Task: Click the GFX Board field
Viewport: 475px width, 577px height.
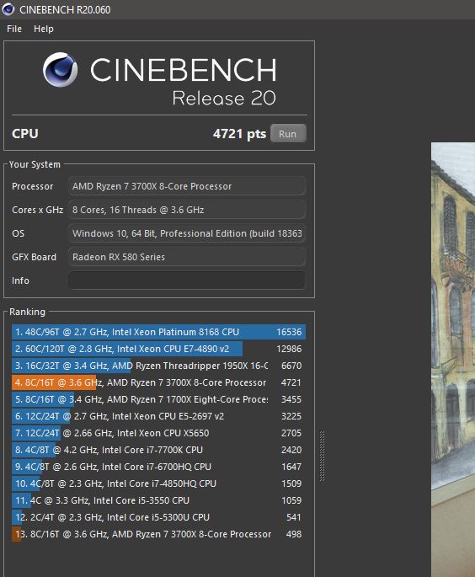Action: (186, 257)
